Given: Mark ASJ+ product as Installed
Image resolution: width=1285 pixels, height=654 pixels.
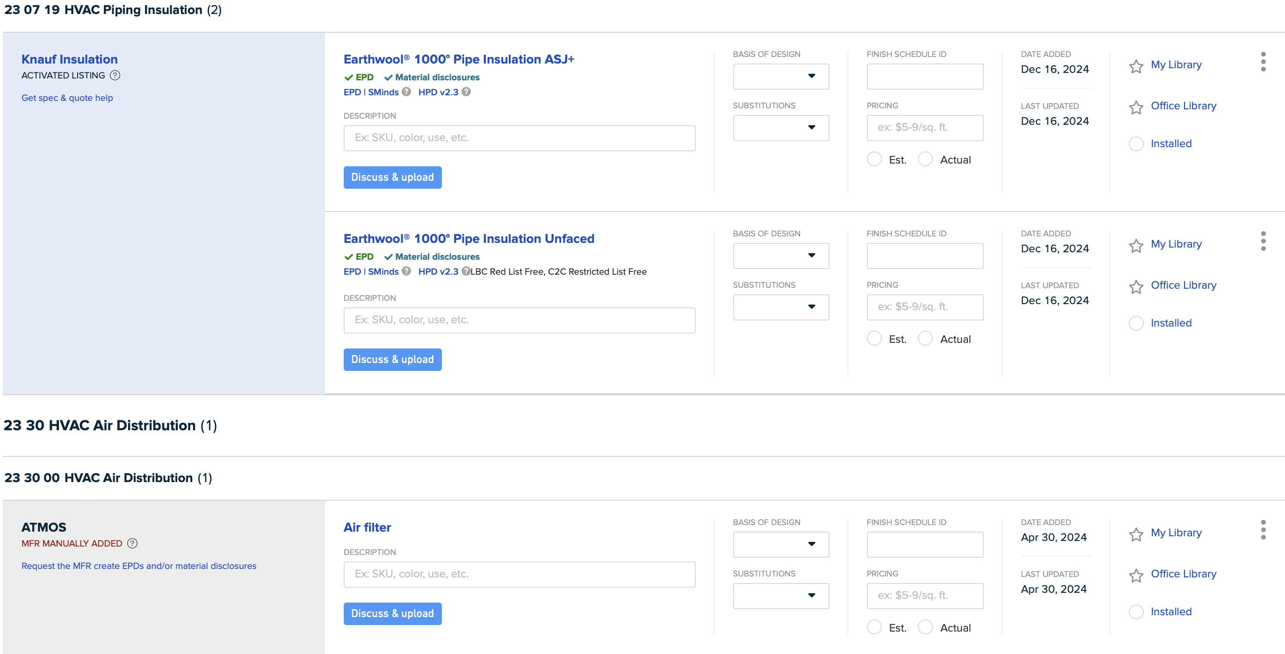Looking at the screenshot, I should [1136, 143].
